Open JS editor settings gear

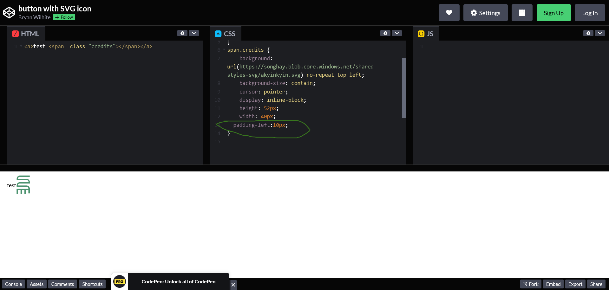tap(588, 33)
